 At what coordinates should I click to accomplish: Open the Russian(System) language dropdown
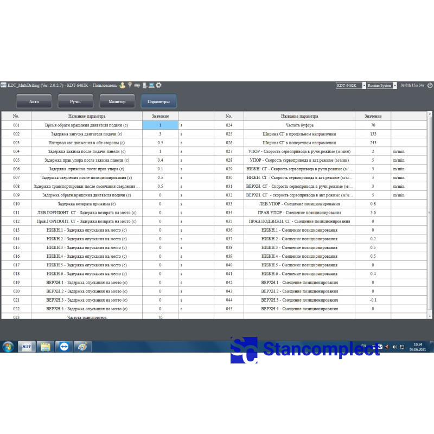(394, 86)
